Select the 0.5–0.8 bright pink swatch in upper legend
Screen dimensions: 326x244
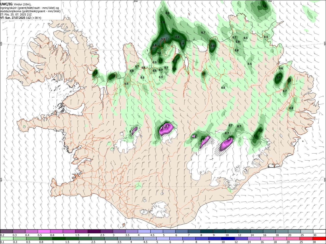(44, 231)
